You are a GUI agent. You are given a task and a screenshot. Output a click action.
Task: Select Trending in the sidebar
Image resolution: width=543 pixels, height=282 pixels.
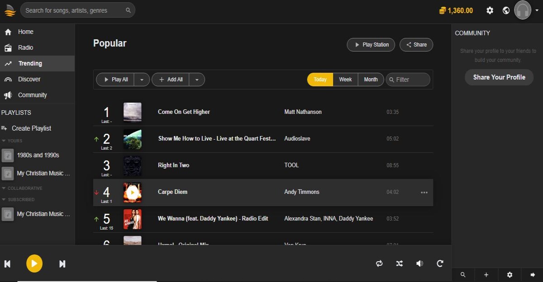(37, 63)
